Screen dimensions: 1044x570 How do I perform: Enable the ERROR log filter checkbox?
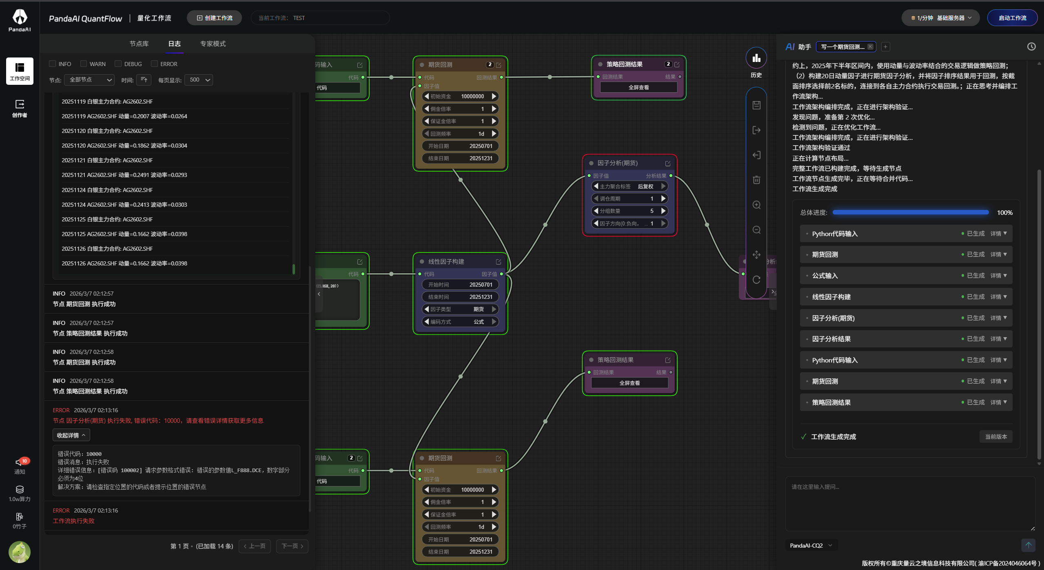[x=154, y=64]
